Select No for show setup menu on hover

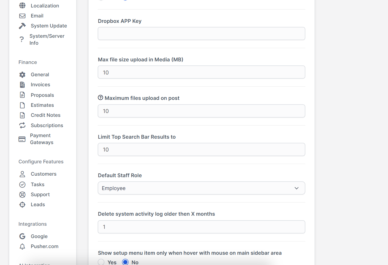[125, 262]
